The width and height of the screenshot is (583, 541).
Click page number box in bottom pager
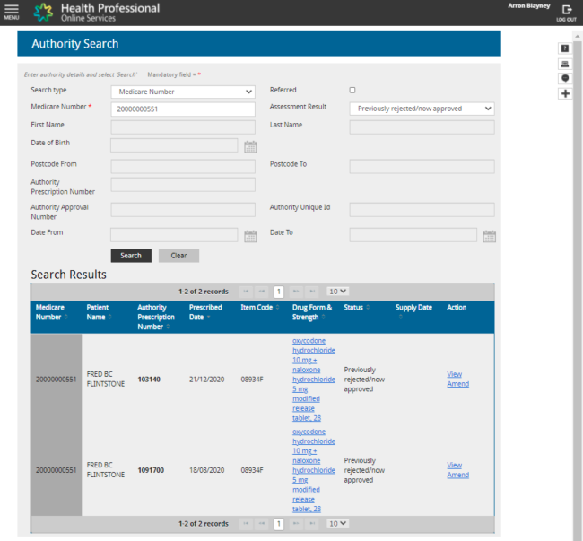(279, 524)
